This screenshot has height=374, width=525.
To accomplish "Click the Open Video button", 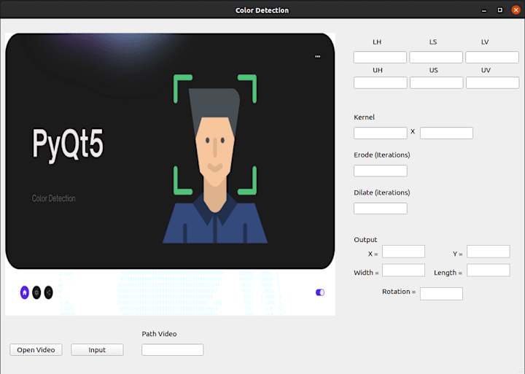I will (x=36, y=349).
